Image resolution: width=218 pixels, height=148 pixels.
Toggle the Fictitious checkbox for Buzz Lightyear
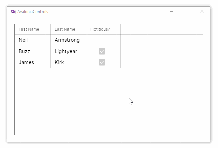coord(102,51)
